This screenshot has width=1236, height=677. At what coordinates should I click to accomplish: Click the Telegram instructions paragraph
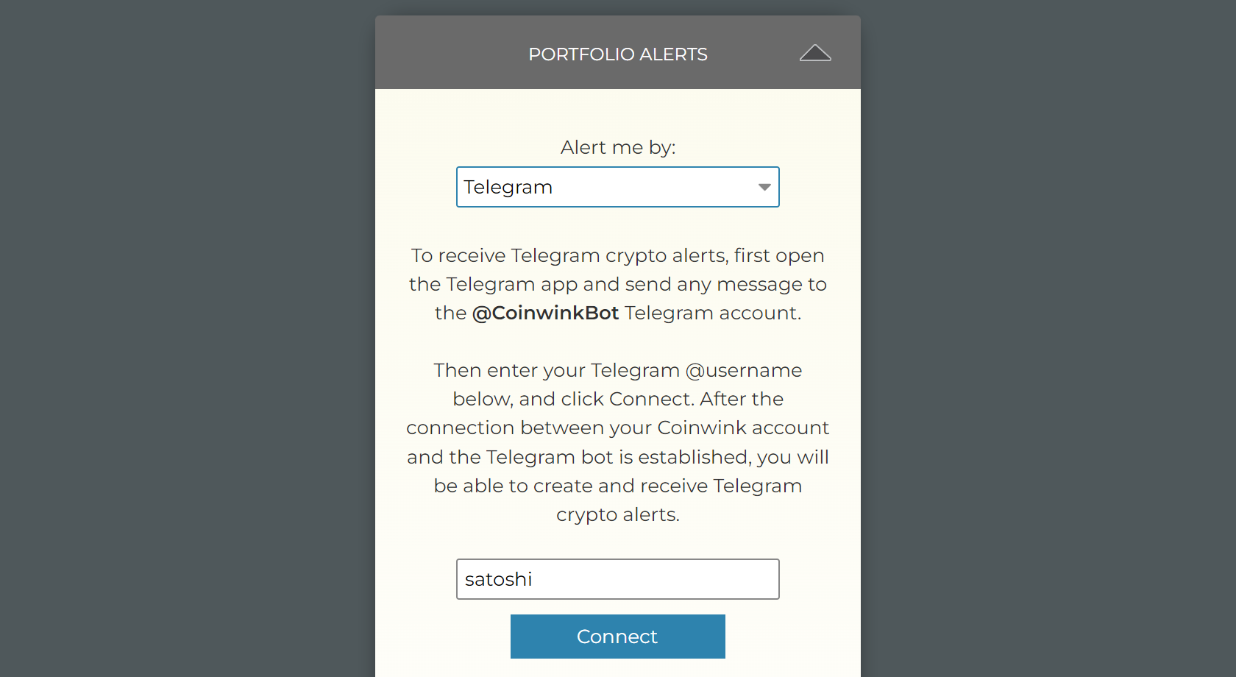pyautogui.click(x=618, y=283)
